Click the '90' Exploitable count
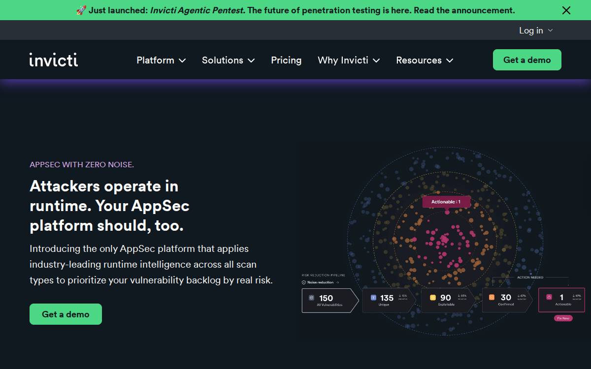 [x=446, y=298]
